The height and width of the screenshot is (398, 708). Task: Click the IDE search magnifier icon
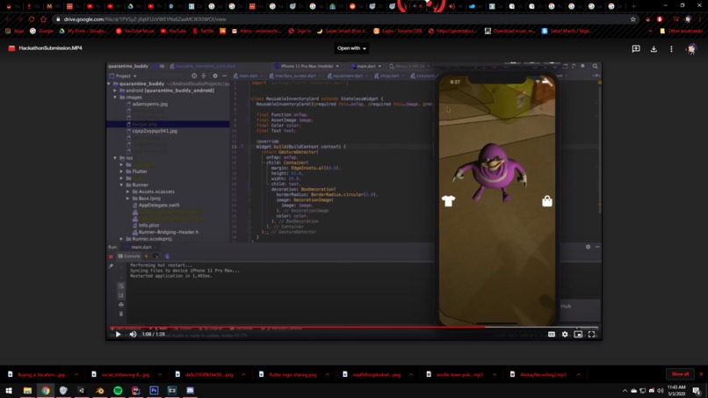pyautogui.click(x=595, y=67)
